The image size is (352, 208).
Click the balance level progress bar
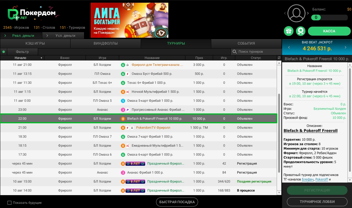click(x=329, y=17)
